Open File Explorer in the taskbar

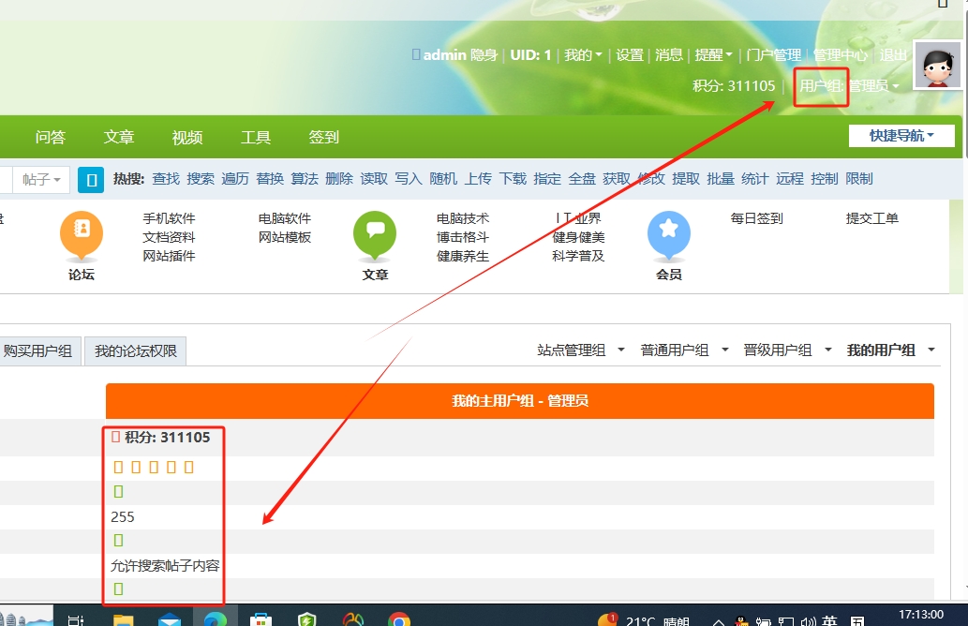pos(124,619)
